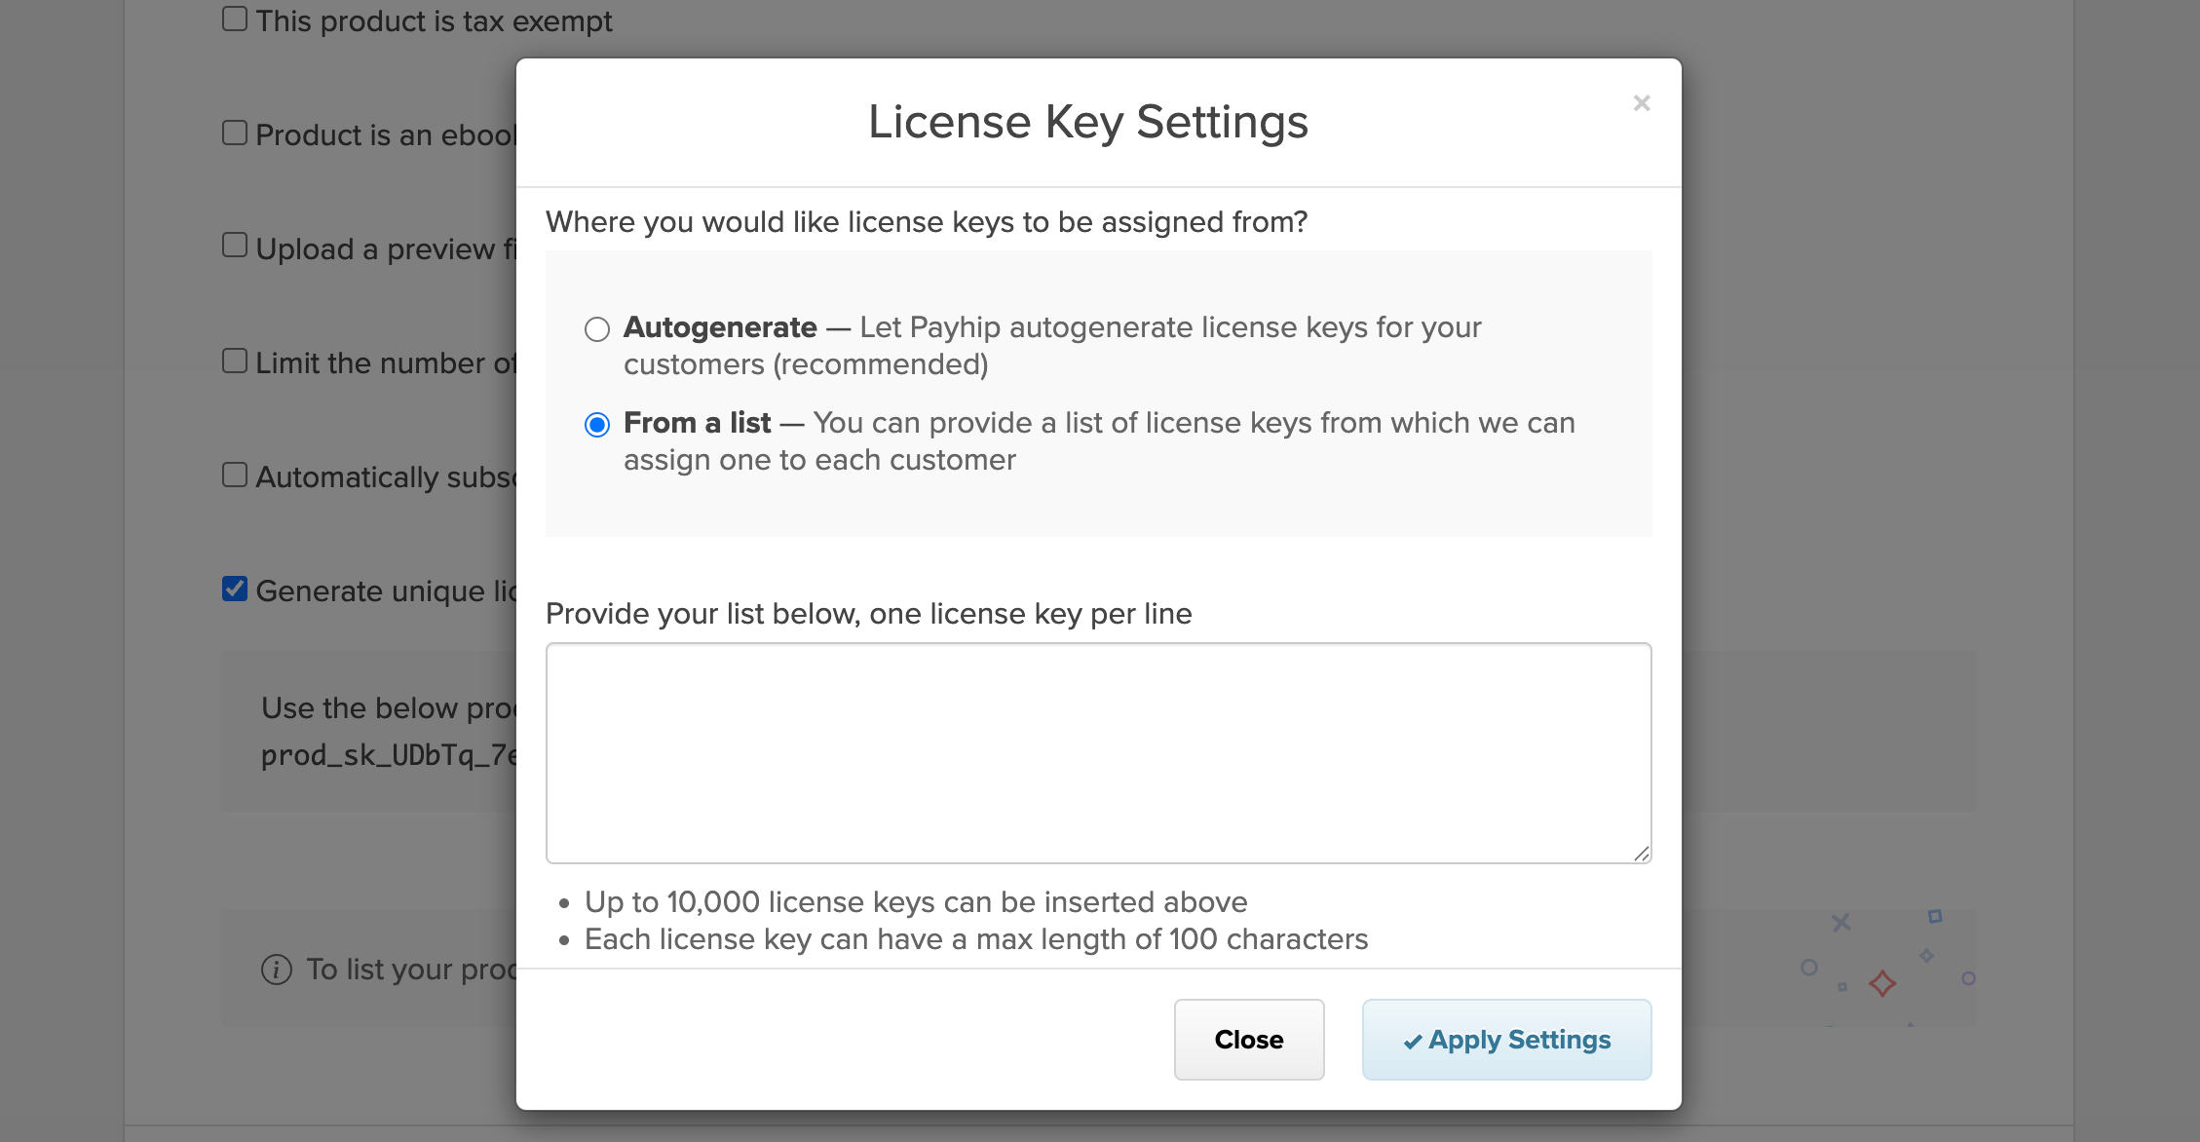The width and height of the screenshot is (2200, 1142).
Task: Click the License Key Settings heading
Action: tap(1087, 123)
